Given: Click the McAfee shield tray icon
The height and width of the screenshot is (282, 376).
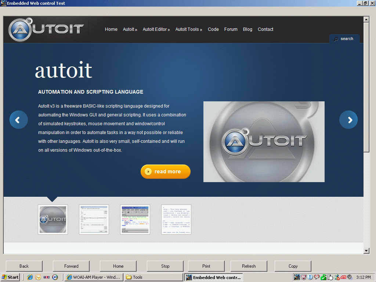Looking at the screenshot, I should (304, 278).
